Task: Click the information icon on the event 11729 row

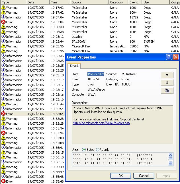Action: pyautogui.click(x=3, y=17)
